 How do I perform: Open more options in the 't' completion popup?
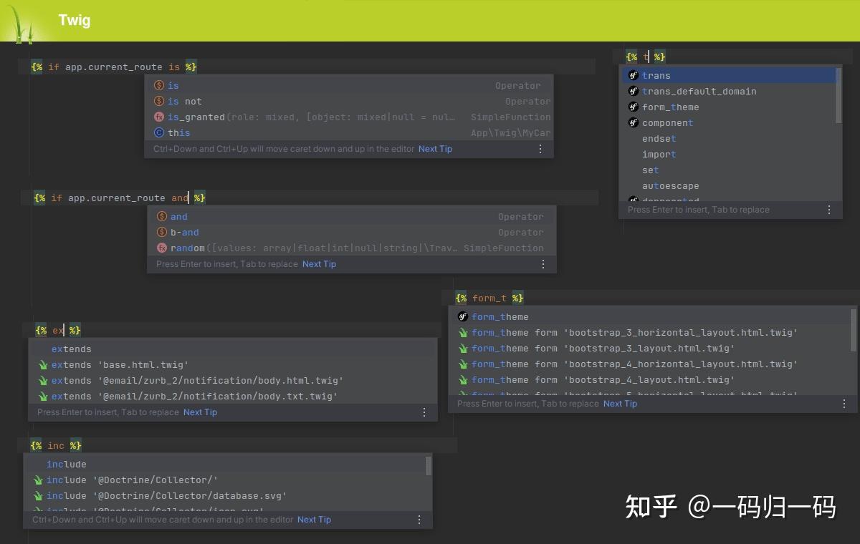pos(829,210)
